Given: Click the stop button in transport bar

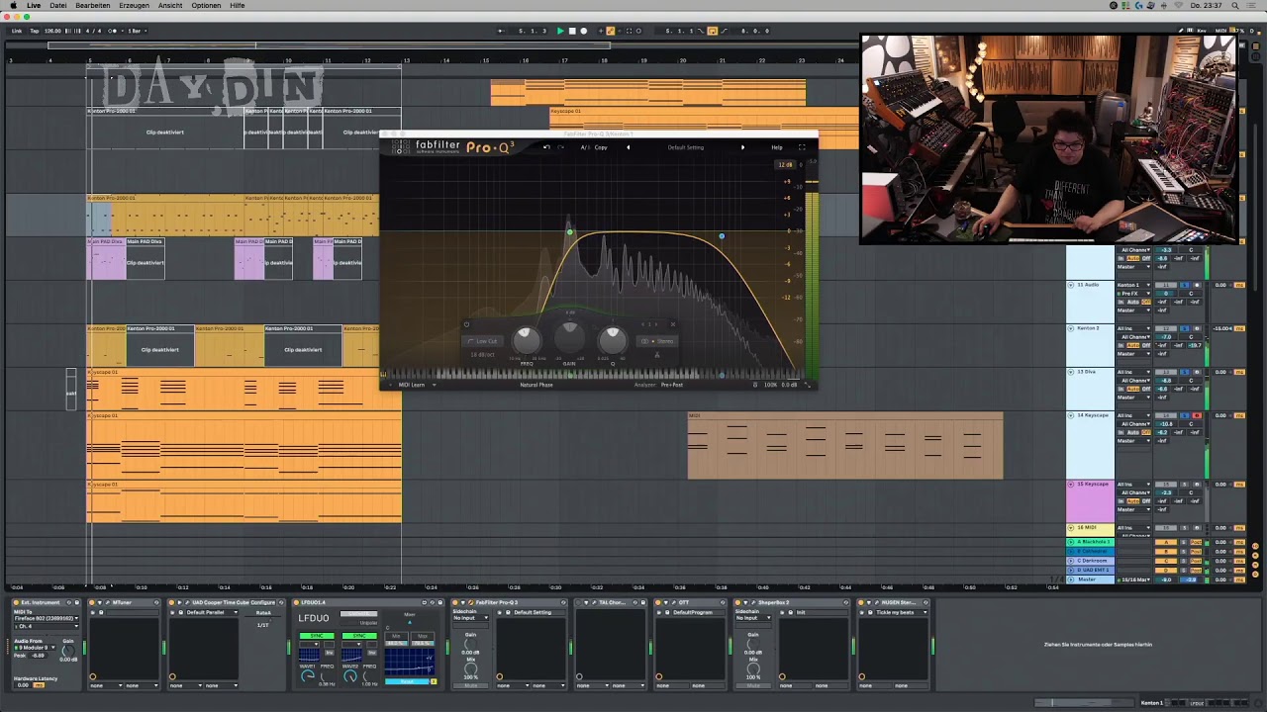Looking at the screenshot, I should [x=572, y=31].
